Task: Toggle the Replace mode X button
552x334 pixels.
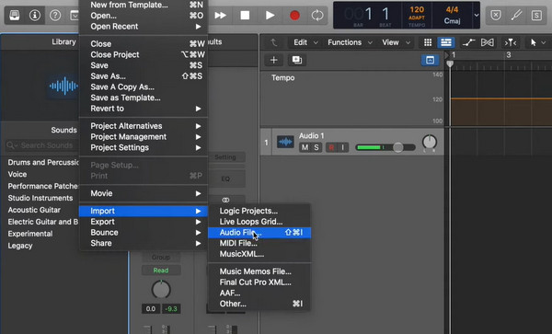Action: click(x=496, y=15)
